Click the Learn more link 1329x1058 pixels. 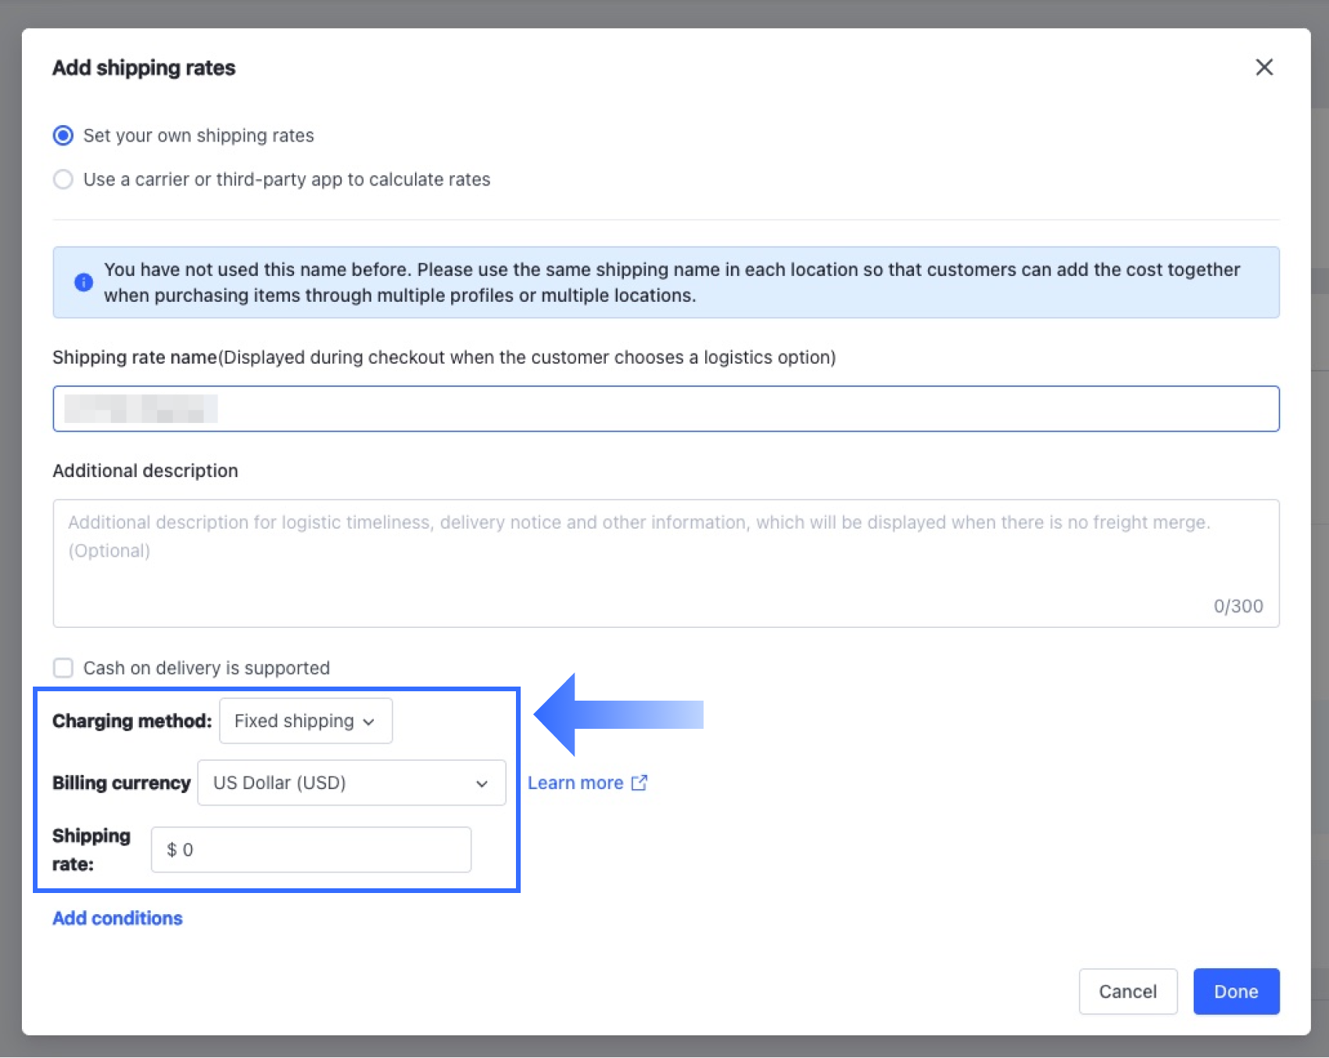pos(576,782)
